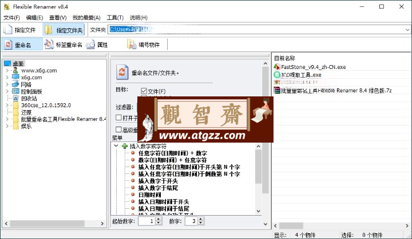Enable the 高级重 advanced rename checkbox
Screen dimensions: 412x239
click(x=118, y=129)
